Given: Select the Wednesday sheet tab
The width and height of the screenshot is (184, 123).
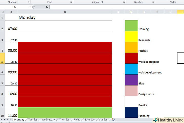Looking at the screenshot, I should pyautogui.click(x=48, y=120).
